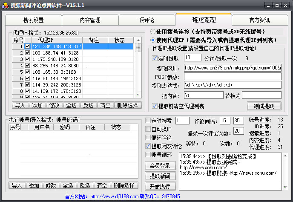Go to the 官方资讯 tab
Image resolution: width=293 pixels, height=202 pixels.
260,20
